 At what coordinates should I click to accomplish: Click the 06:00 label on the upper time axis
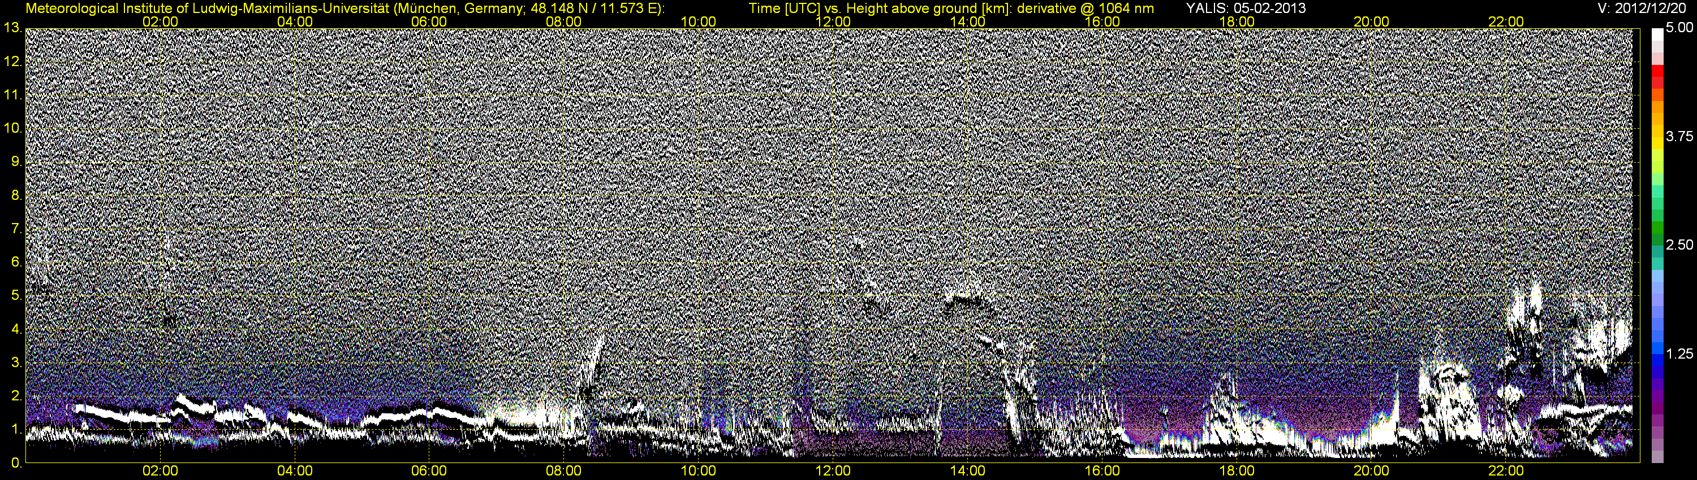click(x=429, y=21)
